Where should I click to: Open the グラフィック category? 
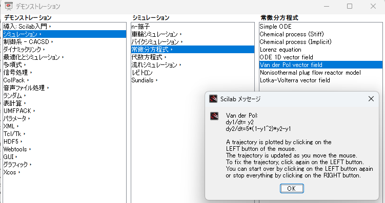65,165
